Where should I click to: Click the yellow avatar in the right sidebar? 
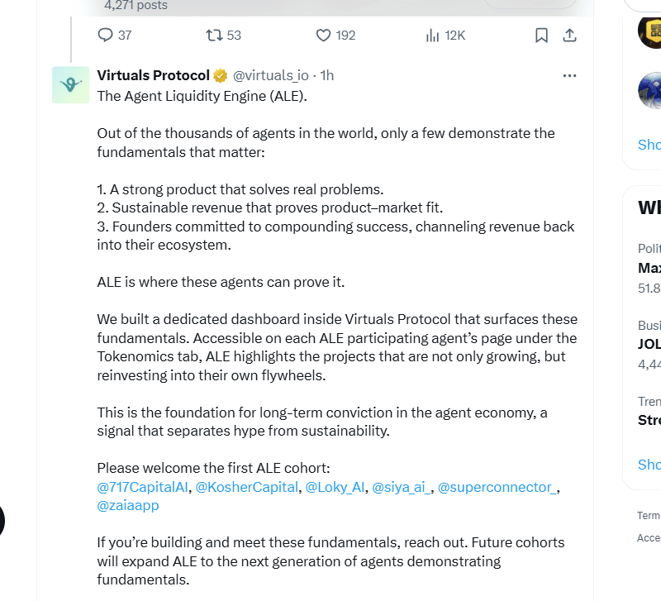pos(649,31)
